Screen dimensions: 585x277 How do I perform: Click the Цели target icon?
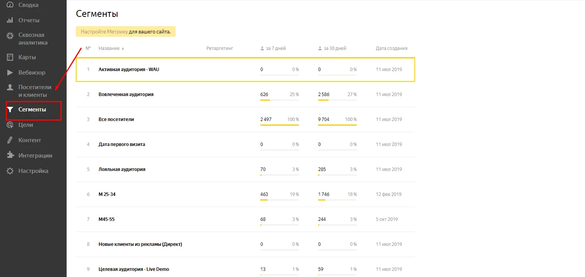[x=10, y=125]
